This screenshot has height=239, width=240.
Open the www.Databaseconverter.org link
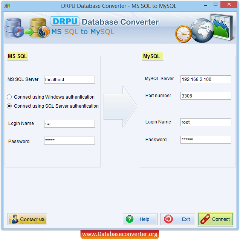120,234
